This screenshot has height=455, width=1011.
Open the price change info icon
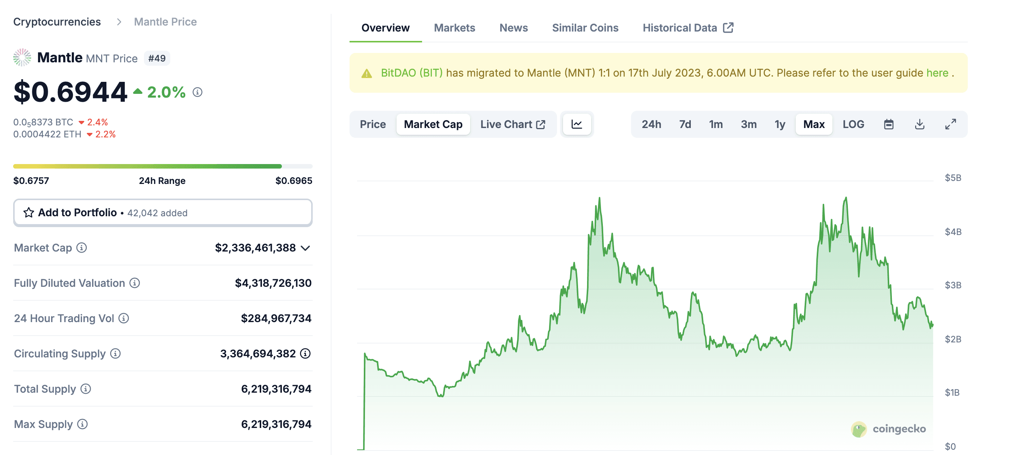197,92
